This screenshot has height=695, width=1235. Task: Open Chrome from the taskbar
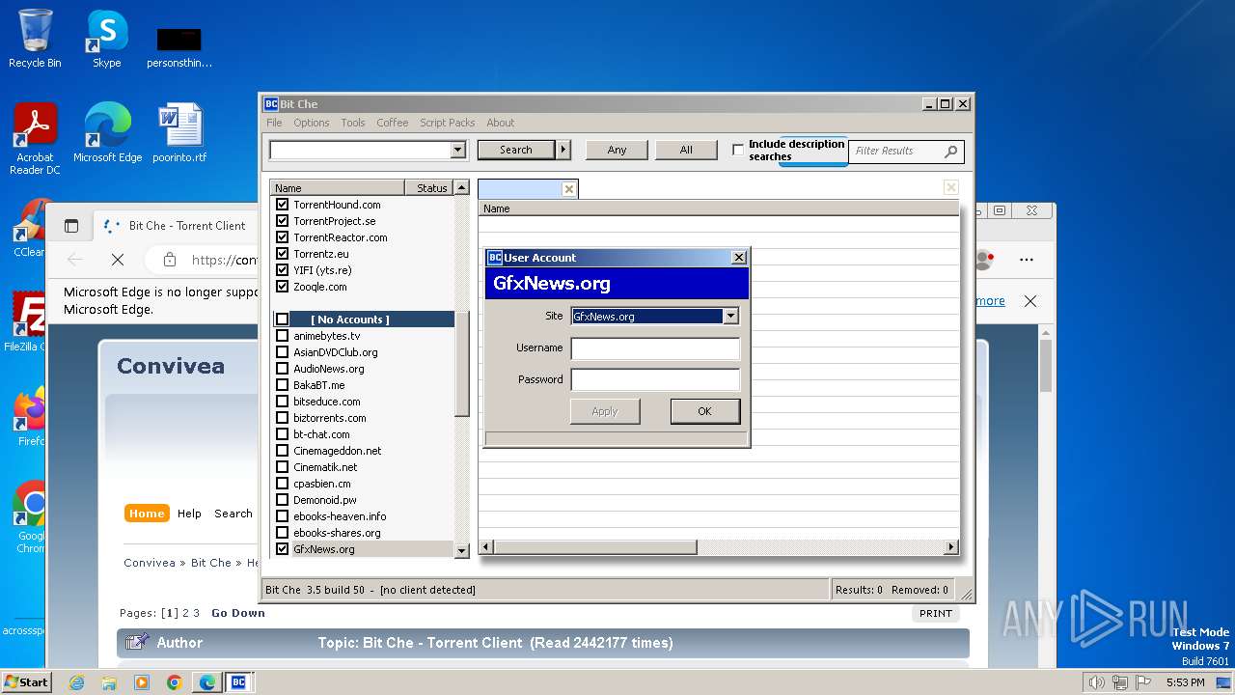click(175, 682)
